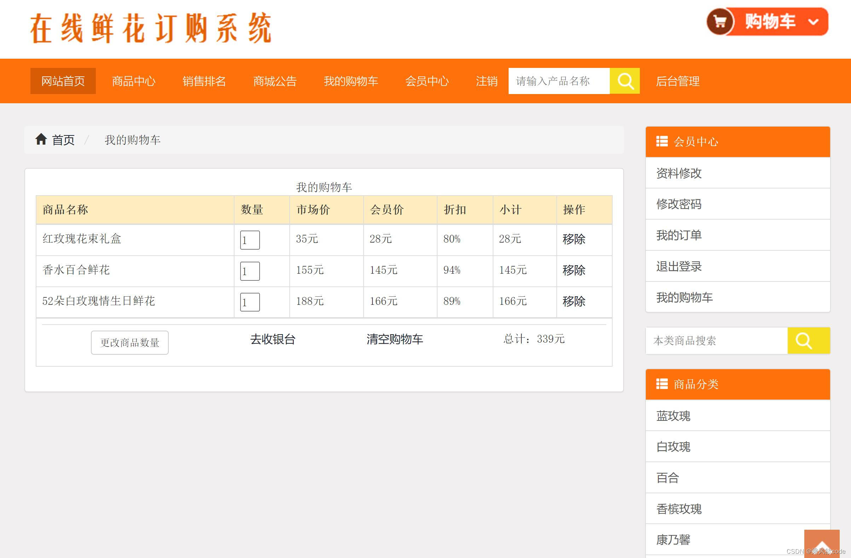851x558 pixels.
Task: Click the yellow search magnifier in navbar
Action: pos(625,81)
